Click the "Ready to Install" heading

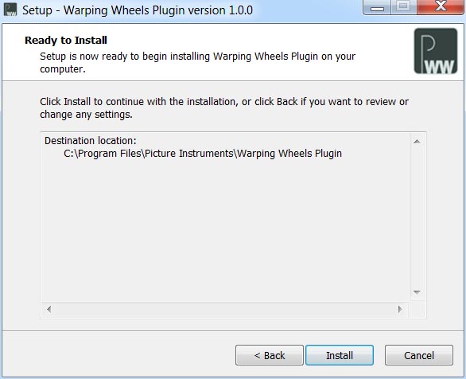[66, 40]
